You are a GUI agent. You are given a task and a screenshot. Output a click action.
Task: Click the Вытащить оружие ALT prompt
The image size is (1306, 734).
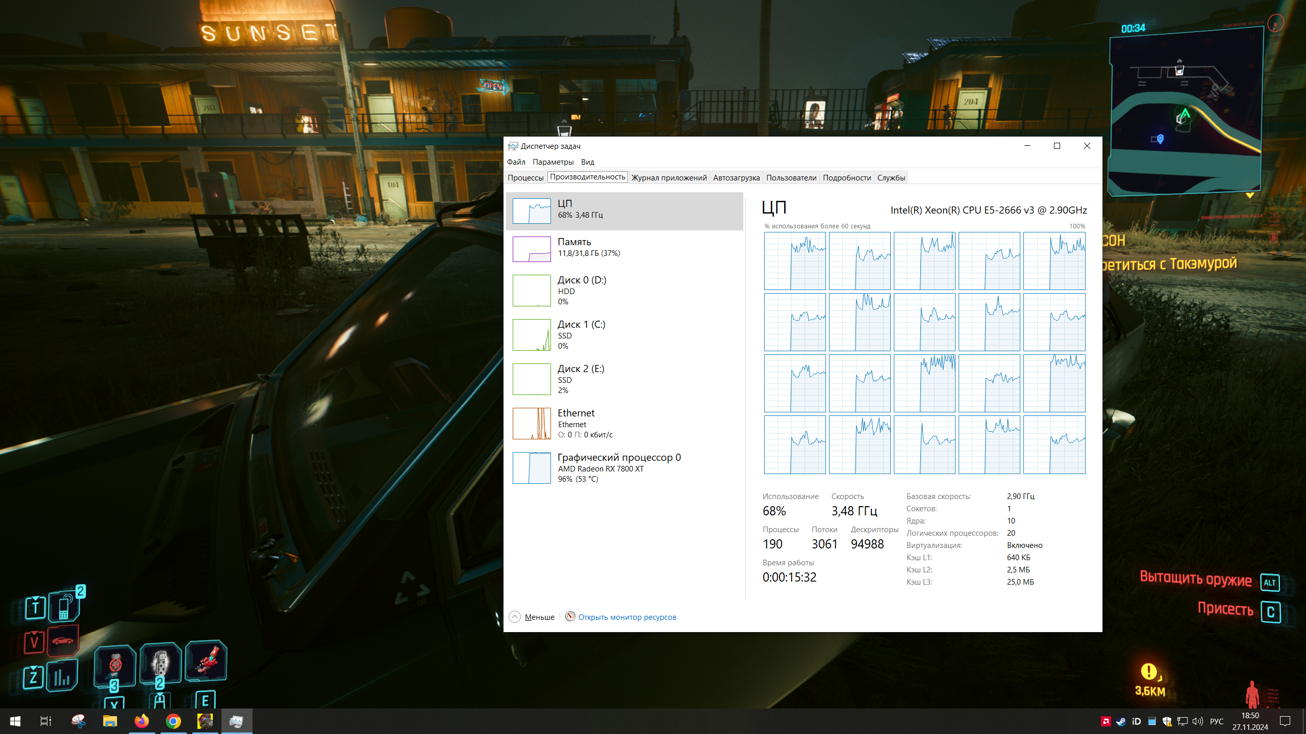tap(1210, 581)
